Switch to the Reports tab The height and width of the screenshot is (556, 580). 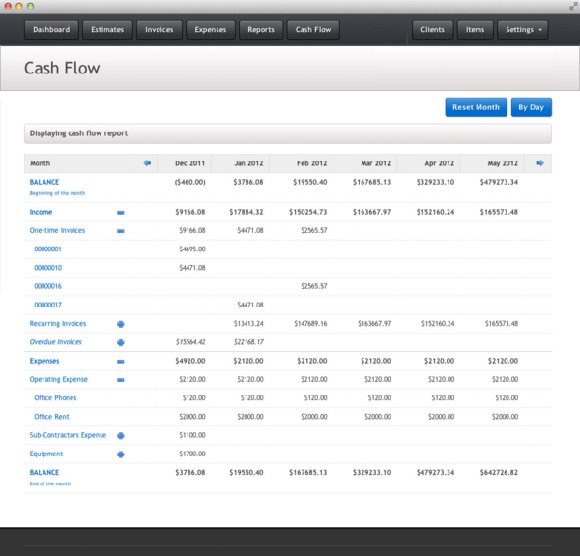tap(260, 30)
